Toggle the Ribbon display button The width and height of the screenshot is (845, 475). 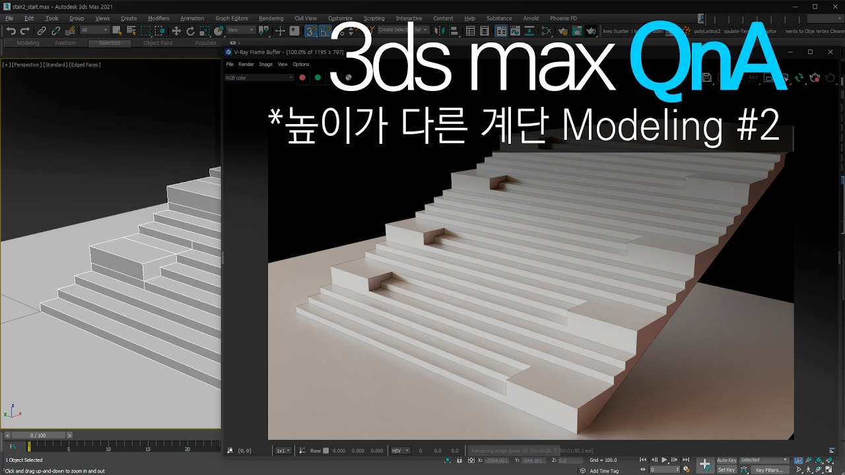500,30
